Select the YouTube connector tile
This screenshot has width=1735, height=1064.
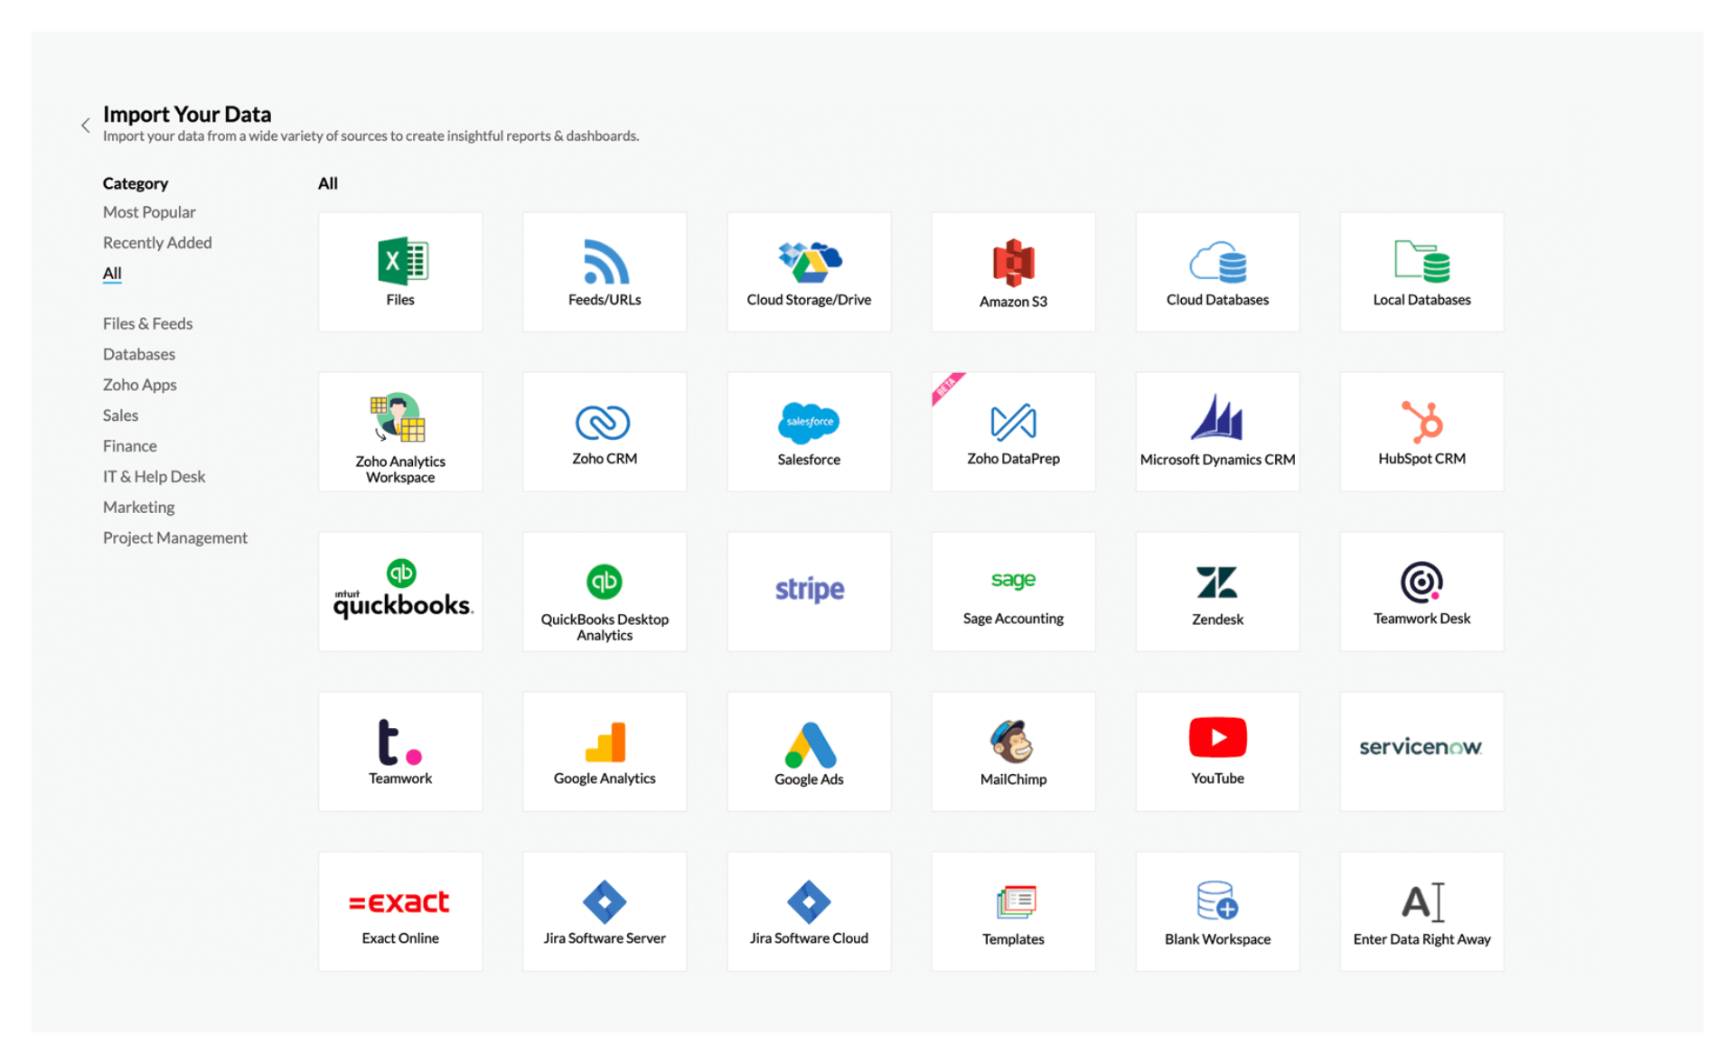[x=1217, y=751]
